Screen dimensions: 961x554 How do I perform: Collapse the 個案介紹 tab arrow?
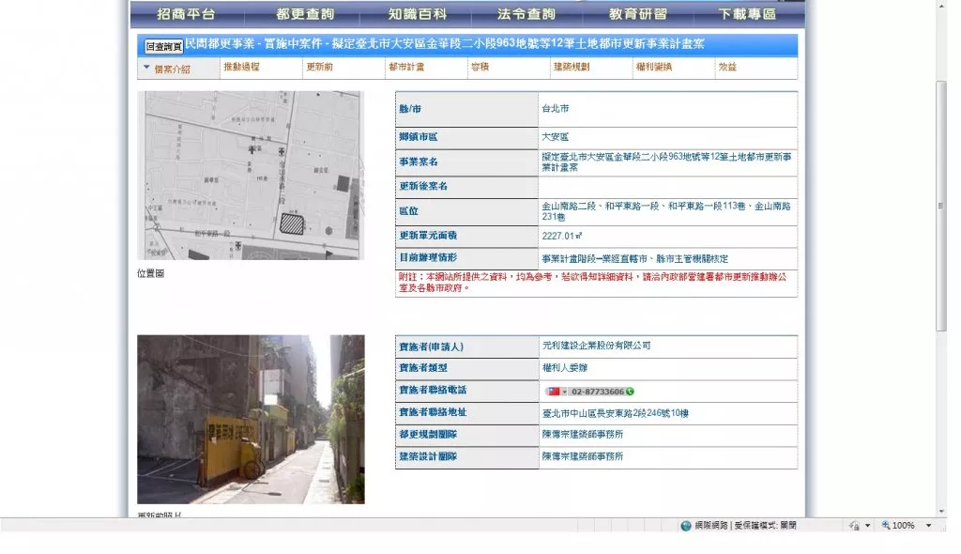pyautogui.click(x=146, y=68)
